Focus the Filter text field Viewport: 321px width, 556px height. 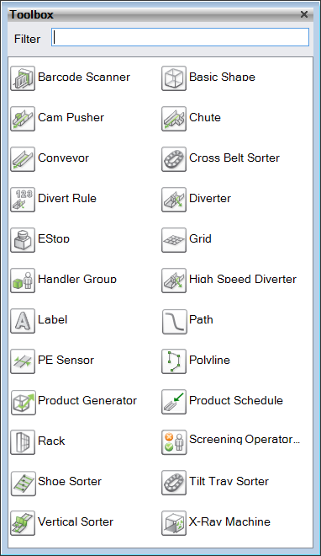(181, 37)
